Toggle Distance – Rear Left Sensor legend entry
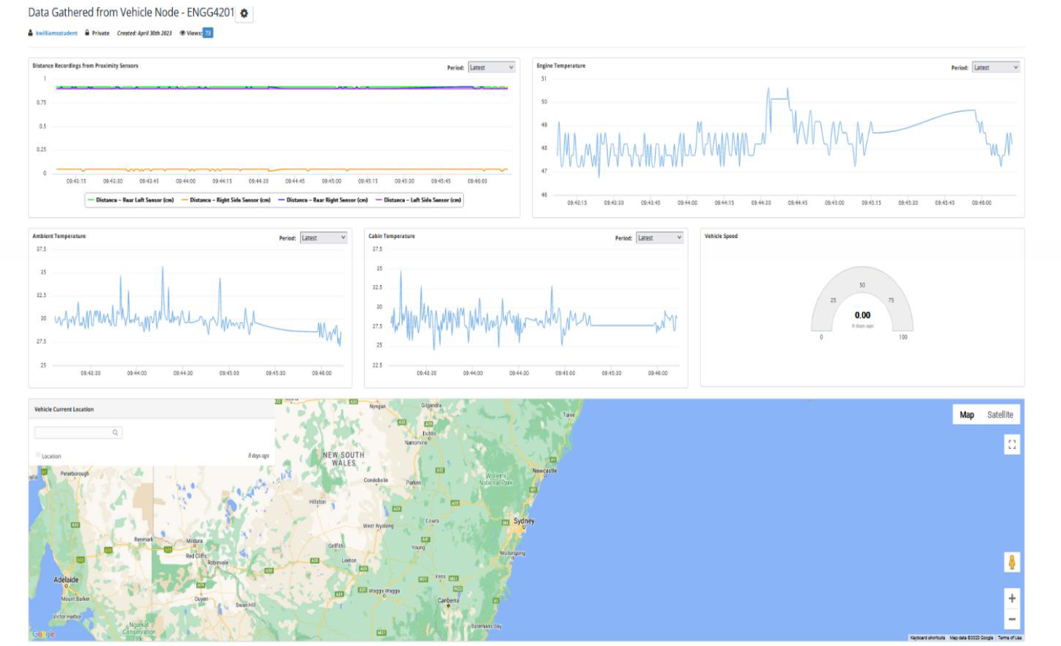Image resolution: width=1061 pixels, height=646 pixels. pyautogui.click(x=131, y=200)
